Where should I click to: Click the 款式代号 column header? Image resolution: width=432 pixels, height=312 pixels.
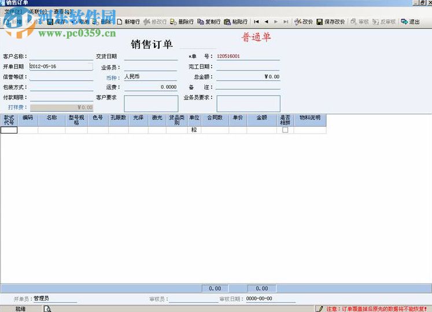[x=9, y=120]
